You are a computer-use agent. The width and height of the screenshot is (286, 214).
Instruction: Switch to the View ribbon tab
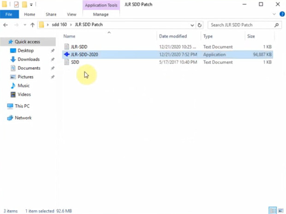(x=71, y=14)
